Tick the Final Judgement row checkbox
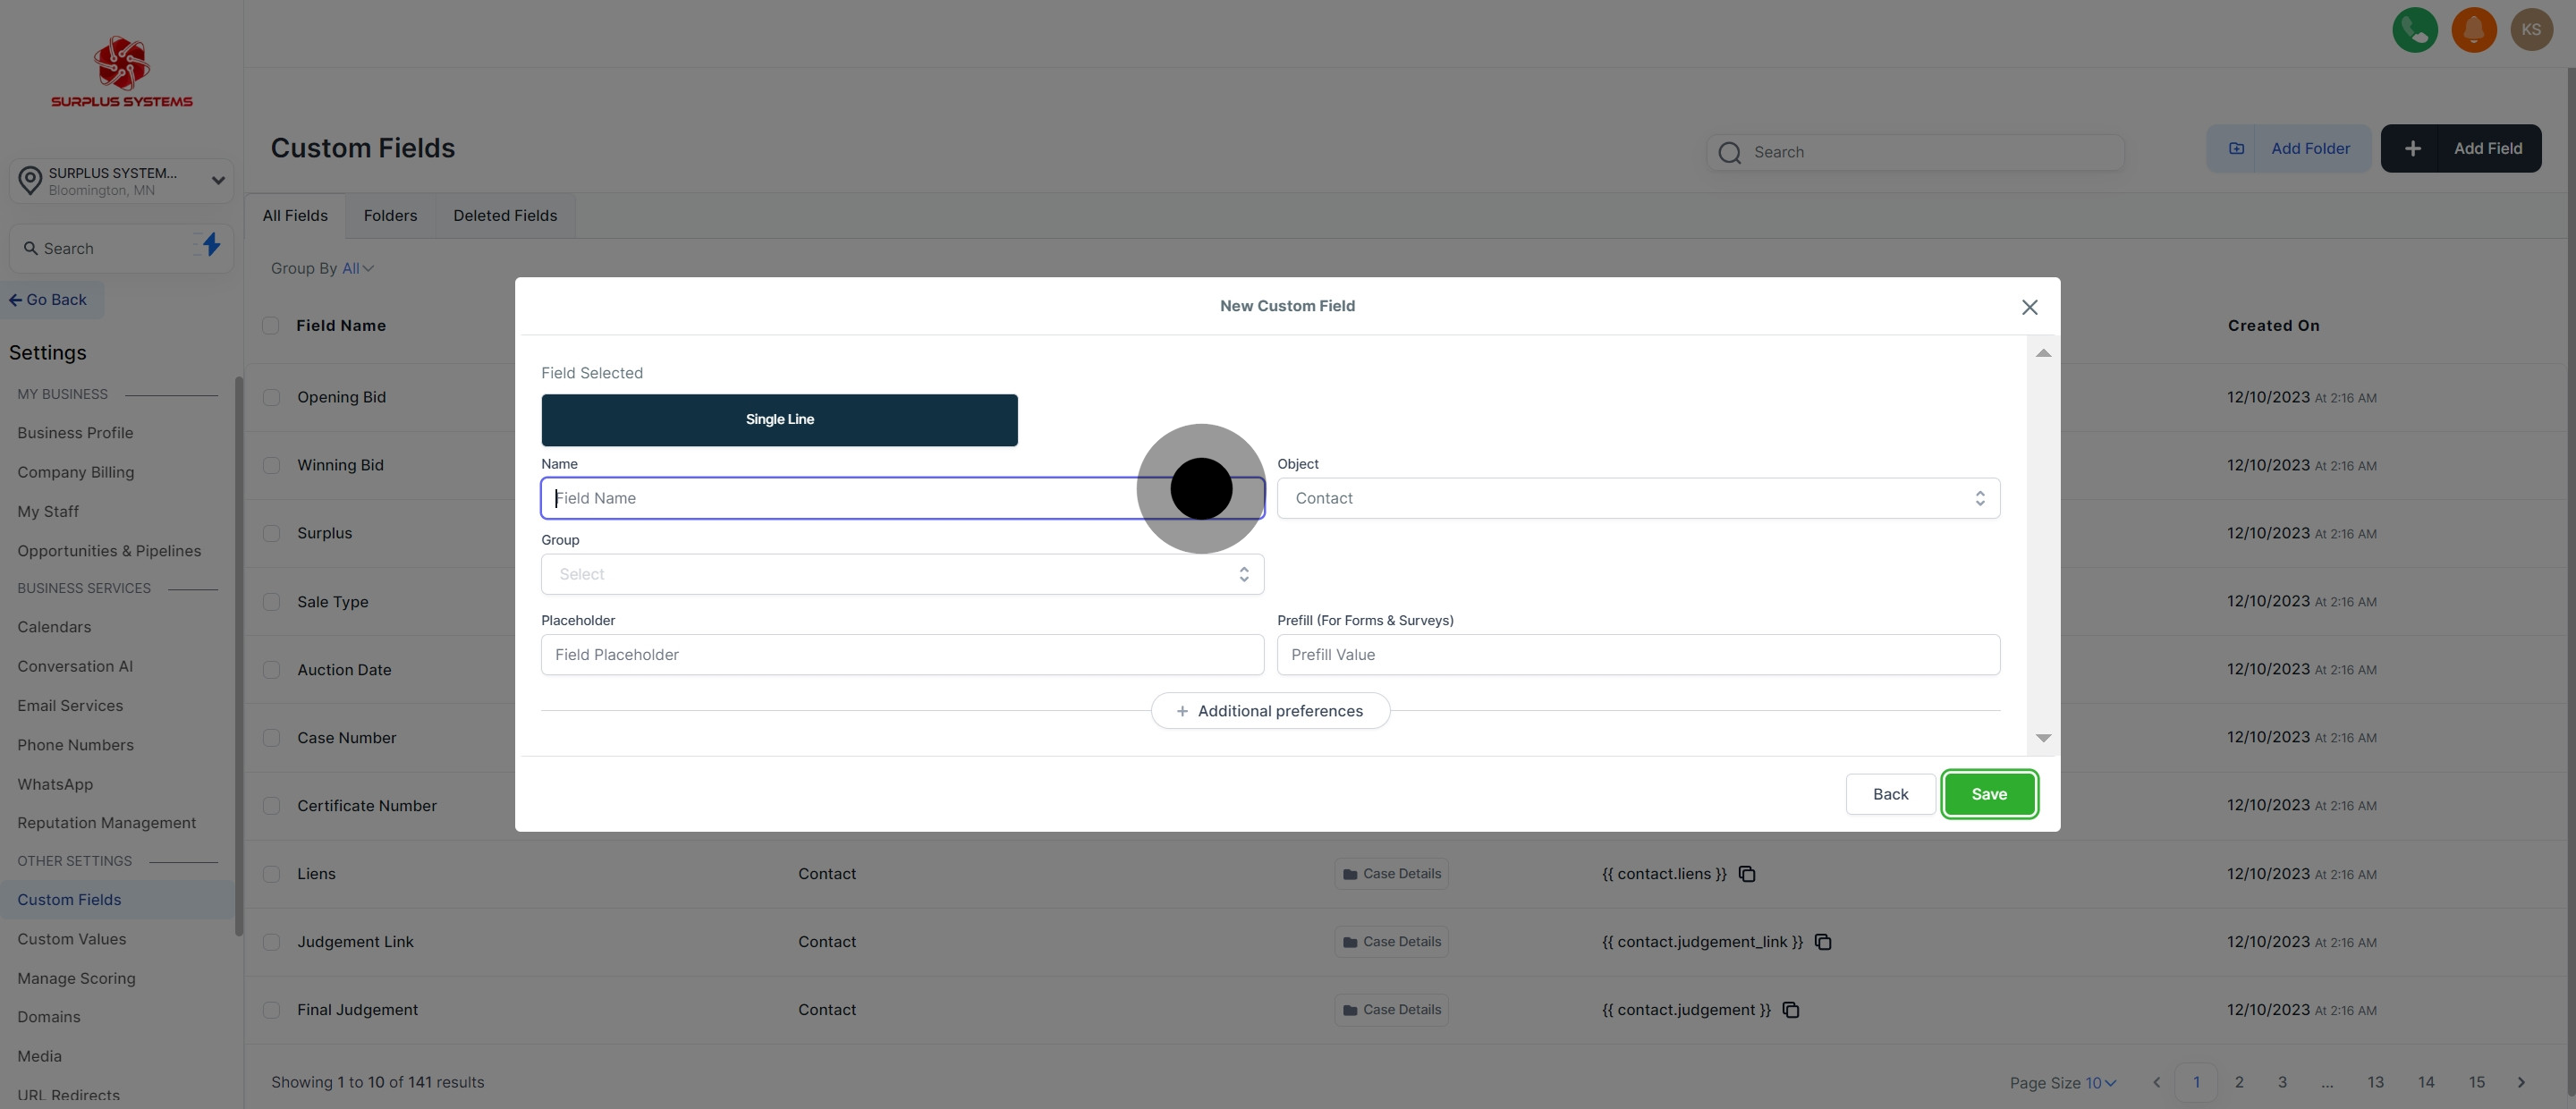This screenshot has height=1109, width=2576. click(271, 1010)
